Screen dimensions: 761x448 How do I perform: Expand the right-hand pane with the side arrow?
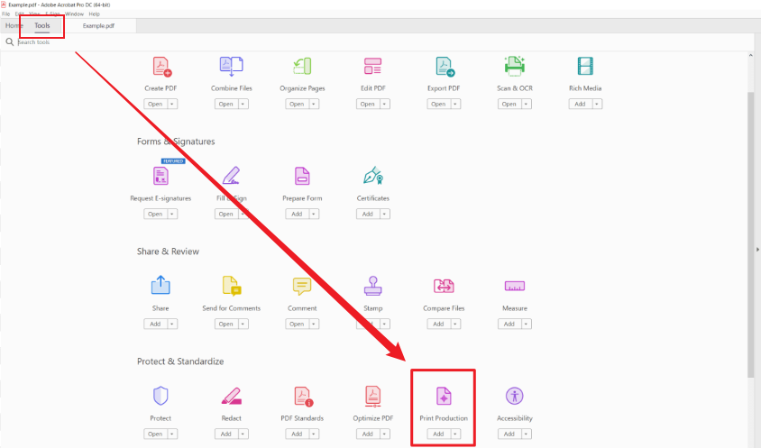tap(757, 250)
